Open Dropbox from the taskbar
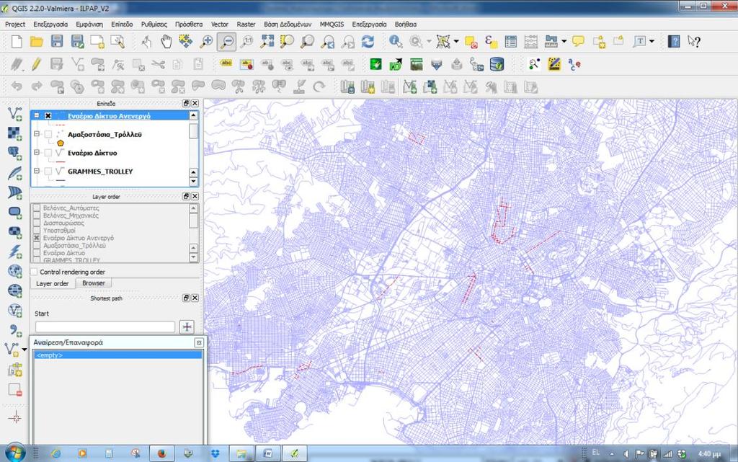738x462 pixels. (x=215, y=453)
